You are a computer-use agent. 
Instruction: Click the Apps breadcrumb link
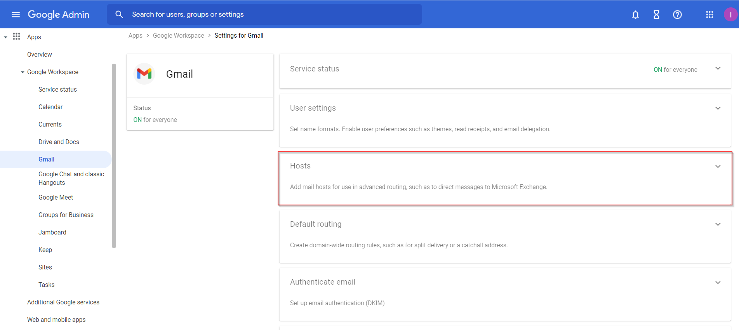135,36
